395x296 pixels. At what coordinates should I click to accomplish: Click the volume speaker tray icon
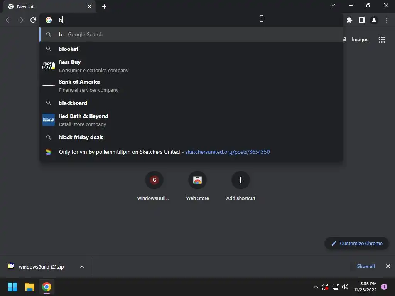pos(345,287)
